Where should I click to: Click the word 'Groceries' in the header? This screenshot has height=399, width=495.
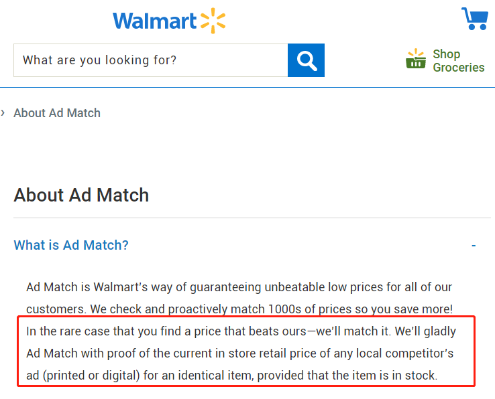pos(459,68)
